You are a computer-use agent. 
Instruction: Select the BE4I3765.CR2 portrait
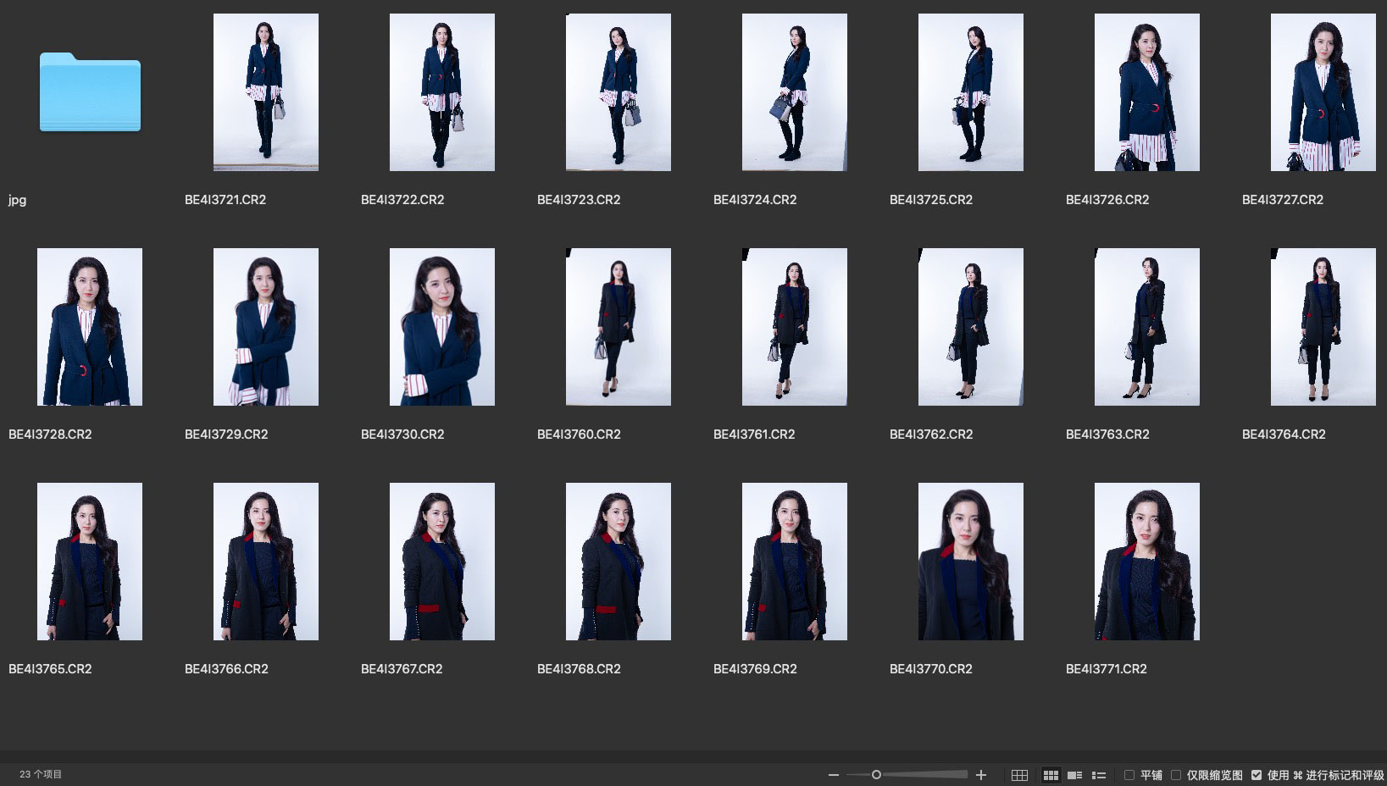point(90,562)
